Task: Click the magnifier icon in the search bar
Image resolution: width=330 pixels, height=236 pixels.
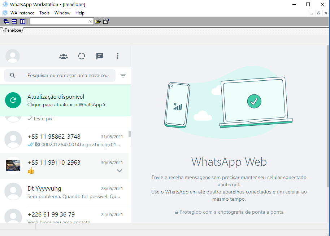Action: click(13, 75)
